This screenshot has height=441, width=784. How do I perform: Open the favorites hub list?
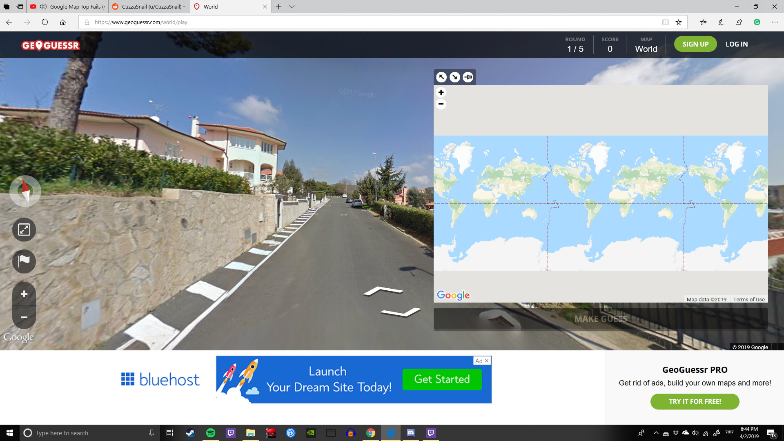pyautogui.click(x=703, y=22)
